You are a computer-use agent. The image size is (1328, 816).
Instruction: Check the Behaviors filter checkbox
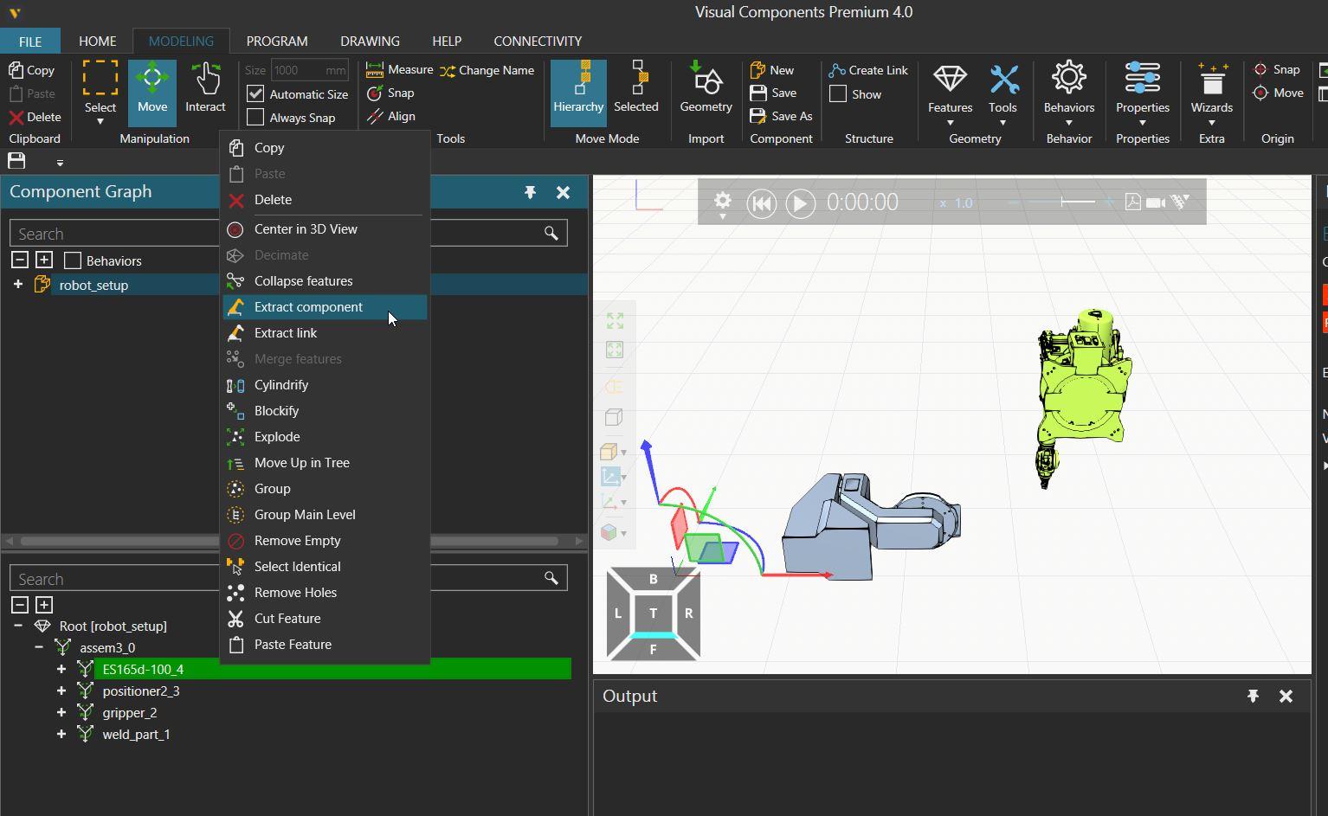click(73, 260)
